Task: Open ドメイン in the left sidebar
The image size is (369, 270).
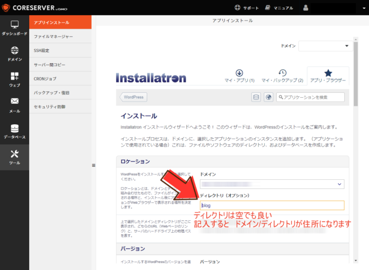Action: click(x=15, y=53)
